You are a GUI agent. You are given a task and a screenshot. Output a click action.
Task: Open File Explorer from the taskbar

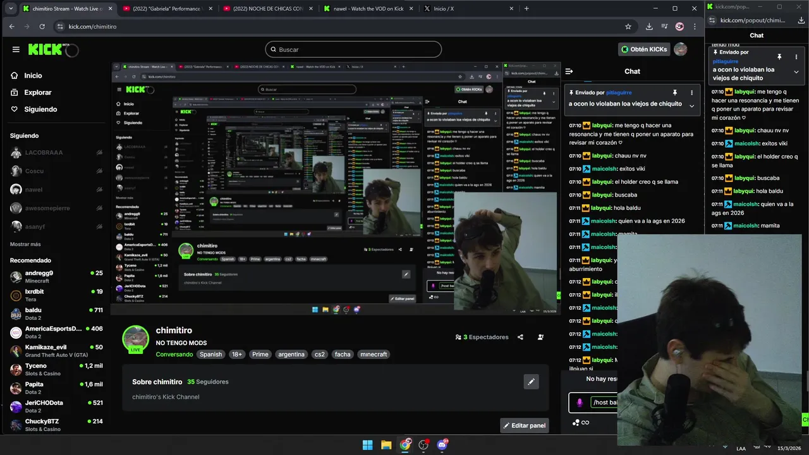click(386, 445)
